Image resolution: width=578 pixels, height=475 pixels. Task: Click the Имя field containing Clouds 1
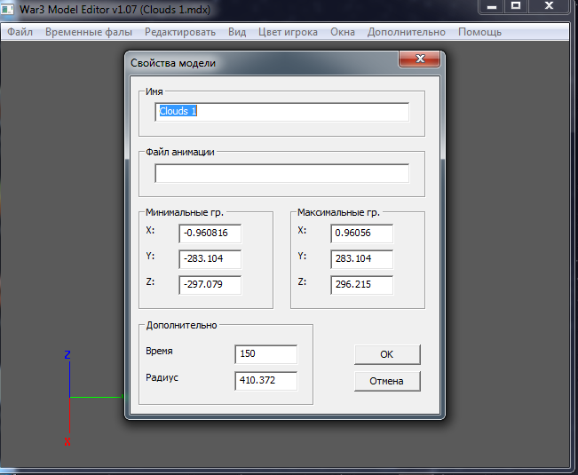(282, 112)
